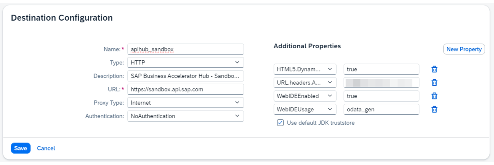Image resolution: width=494 pixels, height=165 pixels.
Task: Select the Destination Configuration title
Action: click(62, 18)
